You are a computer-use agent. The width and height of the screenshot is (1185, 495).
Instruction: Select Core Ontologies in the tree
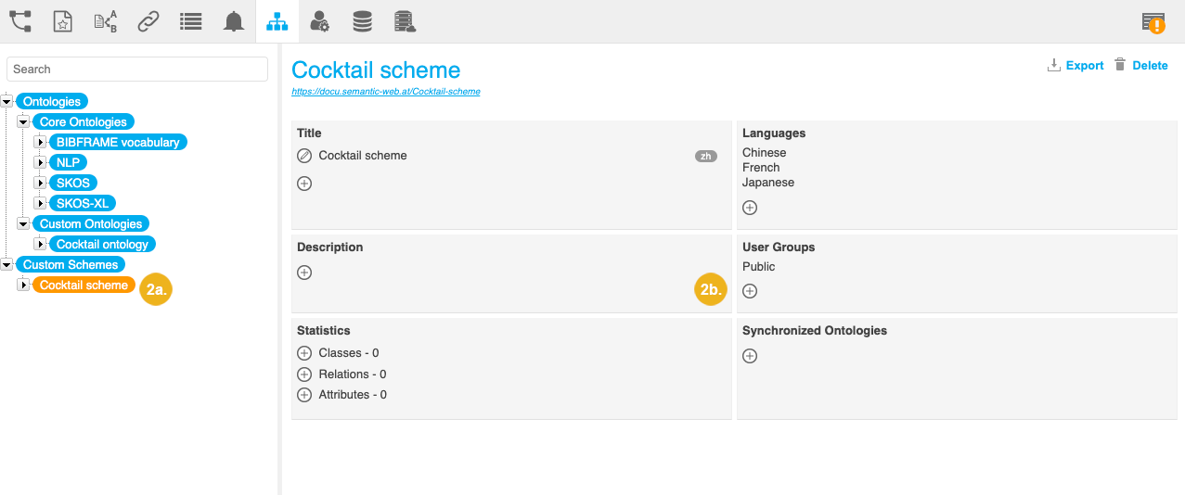pos(84,121)
